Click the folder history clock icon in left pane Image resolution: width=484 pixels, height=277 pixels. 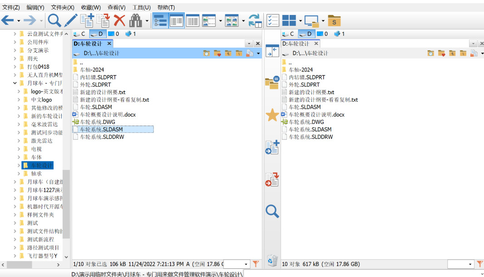(207, 53)
